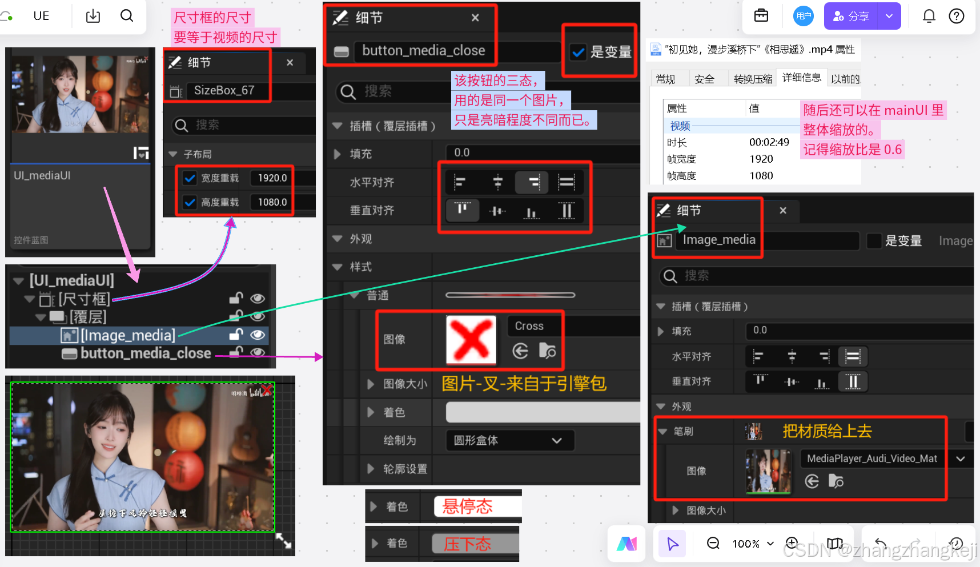Image resolution: width=980 pixels, height=567 pixels.
Task: Open search from the top-left toolbar
Action: tap(127, 15)
